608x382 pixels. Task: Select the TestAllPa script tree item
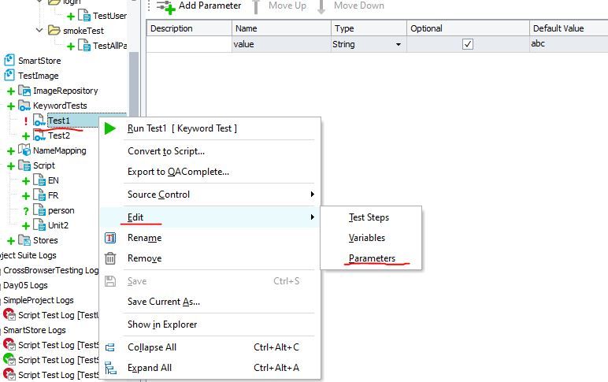pos(109,46)
